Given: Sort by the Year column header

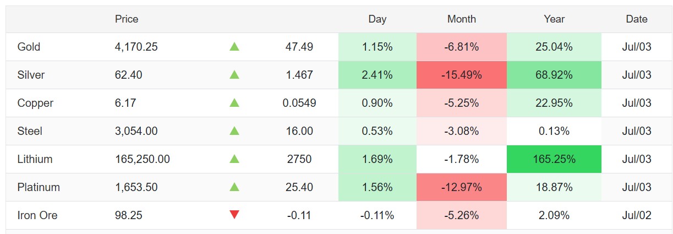Looking at the screenshot, I should 554,19.
